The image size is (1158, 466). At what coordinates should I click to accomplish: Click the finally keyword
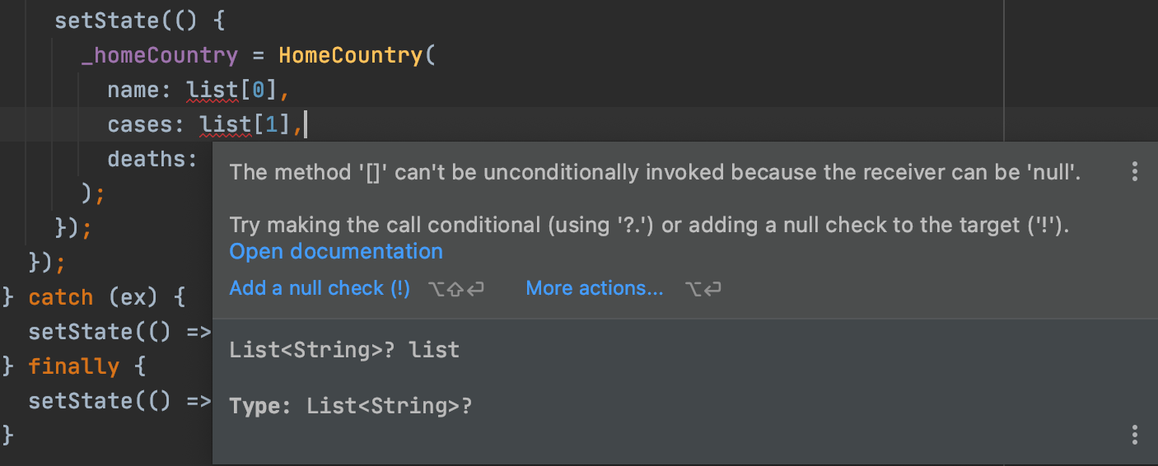pyautogui.click(x=73, y=366)
